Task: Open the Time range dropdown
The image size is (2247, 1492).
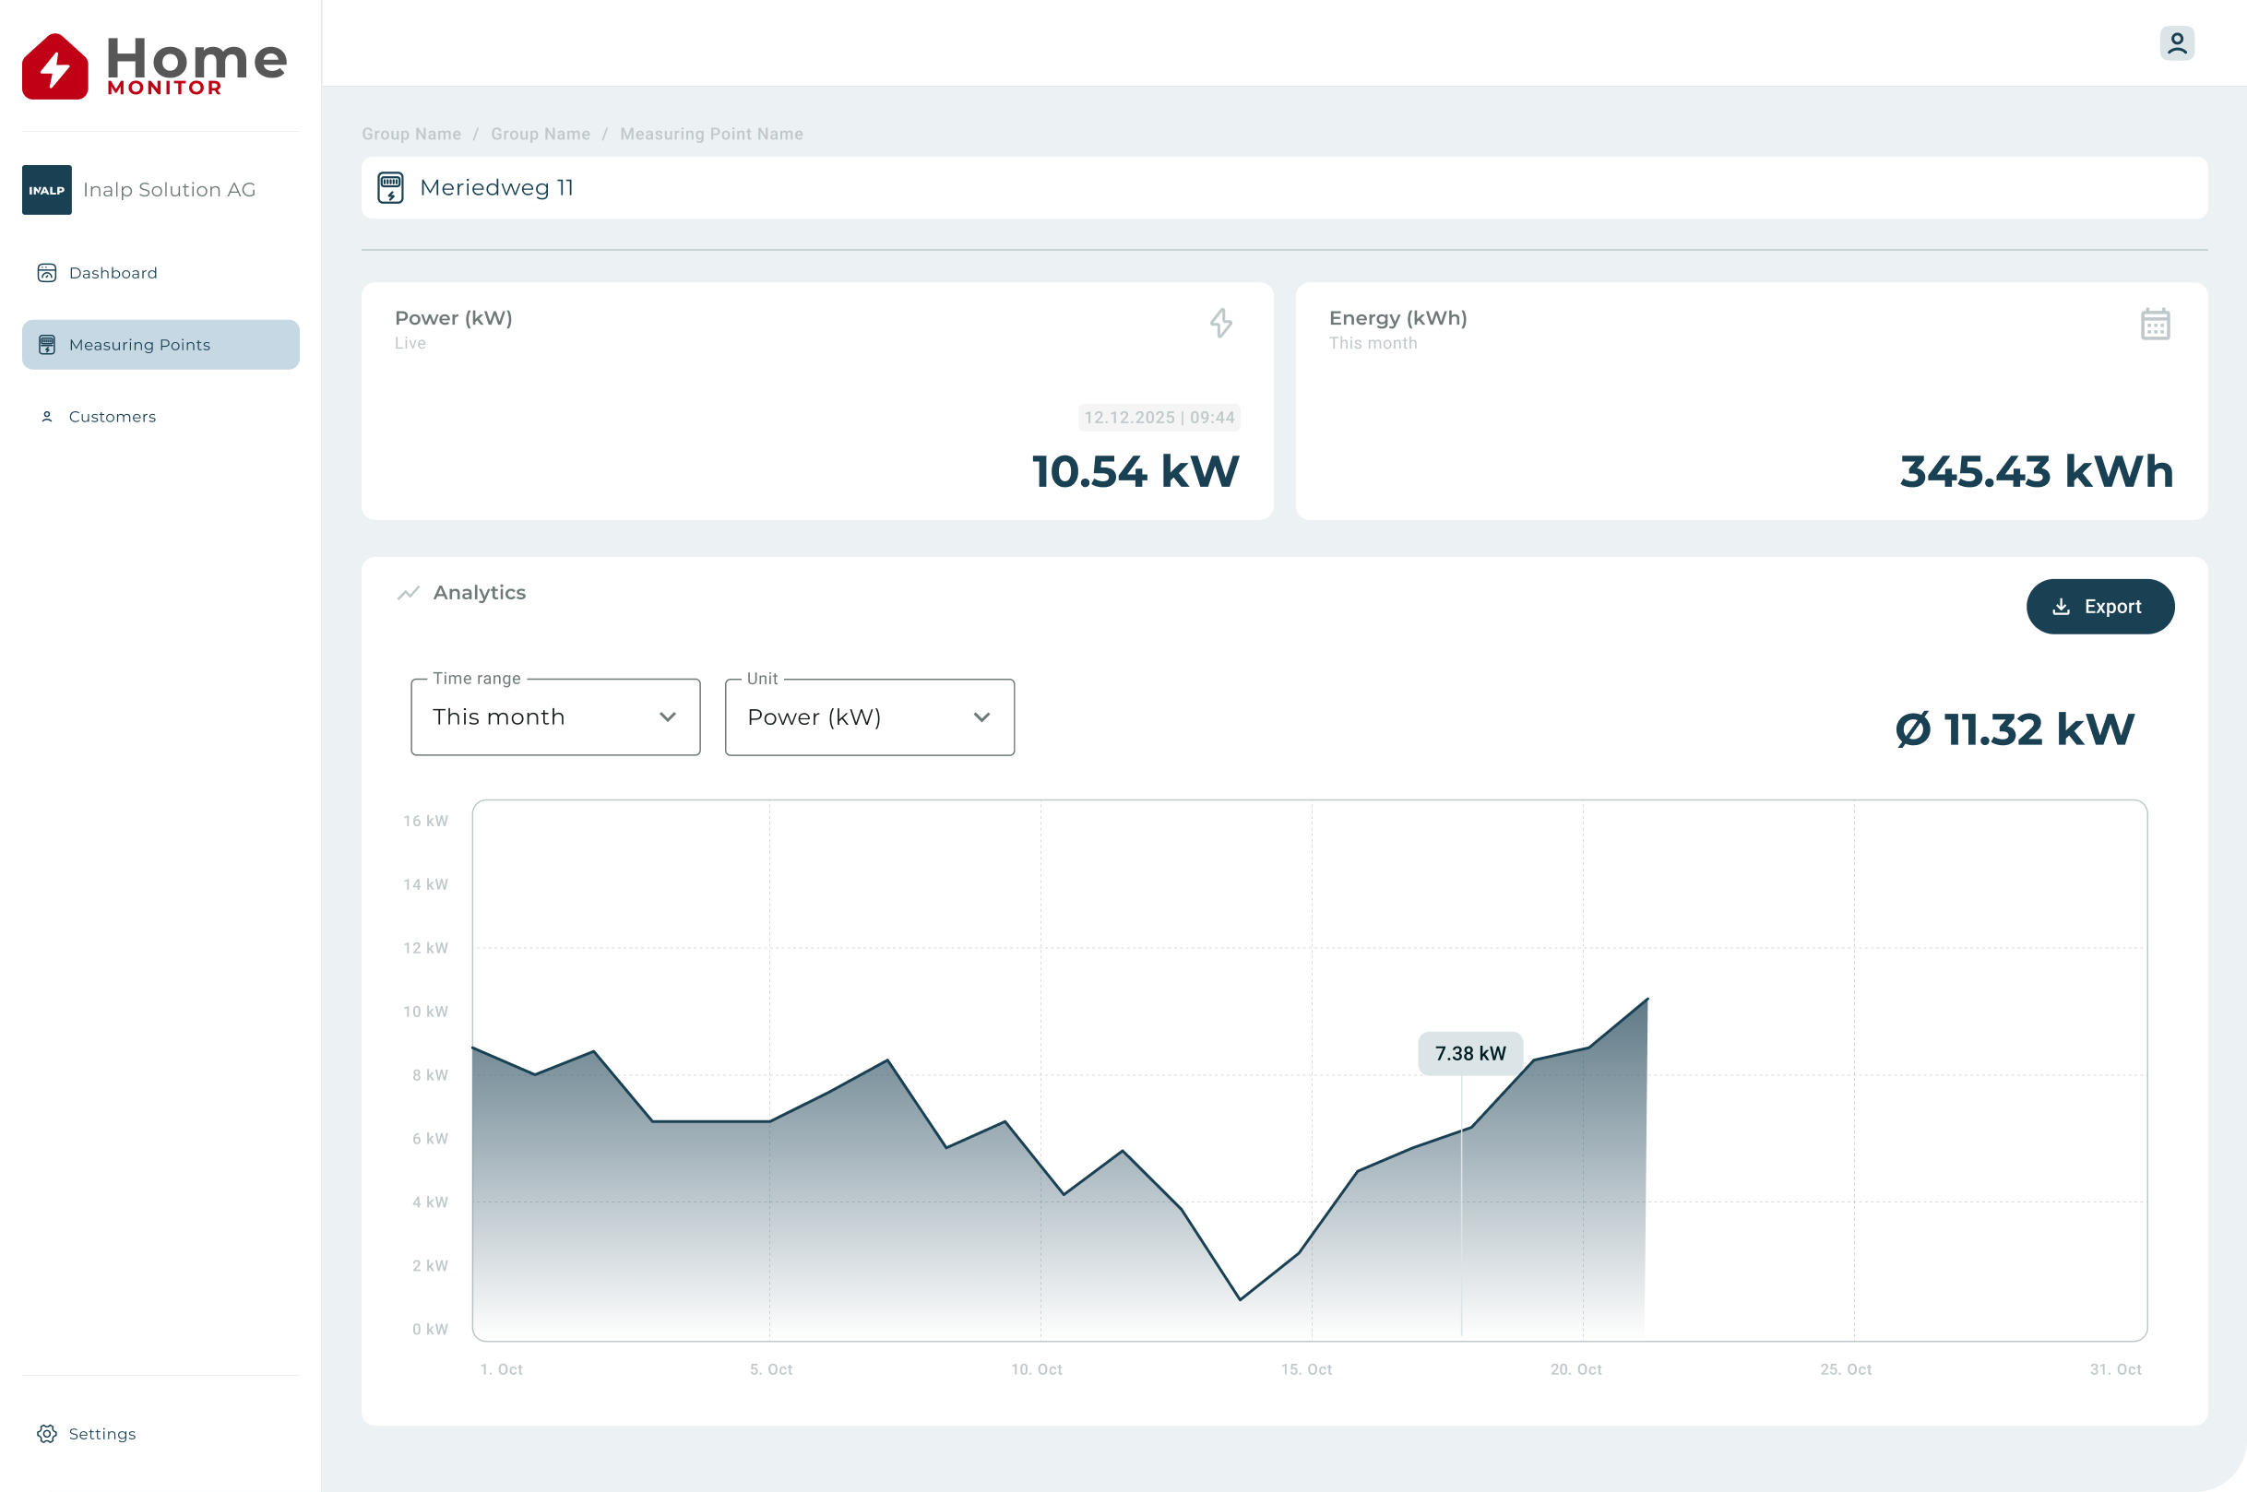Action: click(x=555, y=717)
